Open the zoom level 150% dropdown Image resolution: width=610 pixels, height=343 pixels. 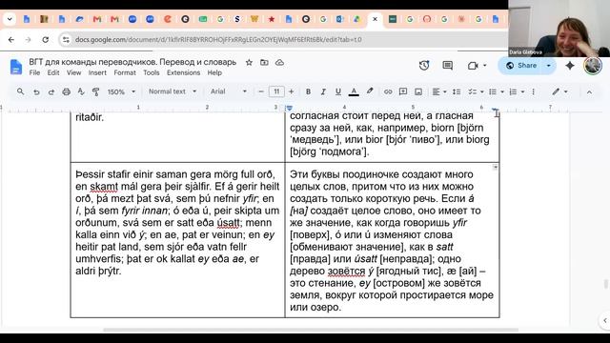tap(121, 91)
